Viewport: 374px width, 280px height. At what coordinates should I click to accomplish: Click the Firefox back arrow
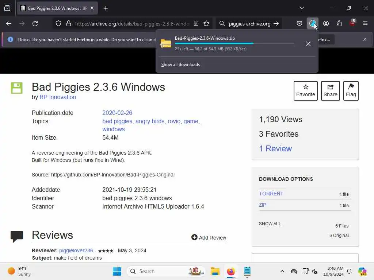coord(9,24)
